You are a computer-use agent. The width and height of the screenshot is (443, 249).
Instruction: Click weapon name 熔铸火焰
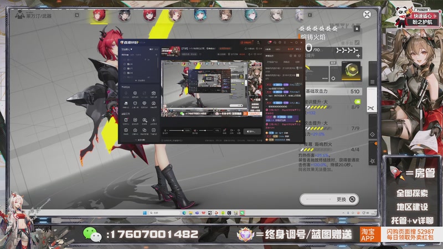click(313, 37)
